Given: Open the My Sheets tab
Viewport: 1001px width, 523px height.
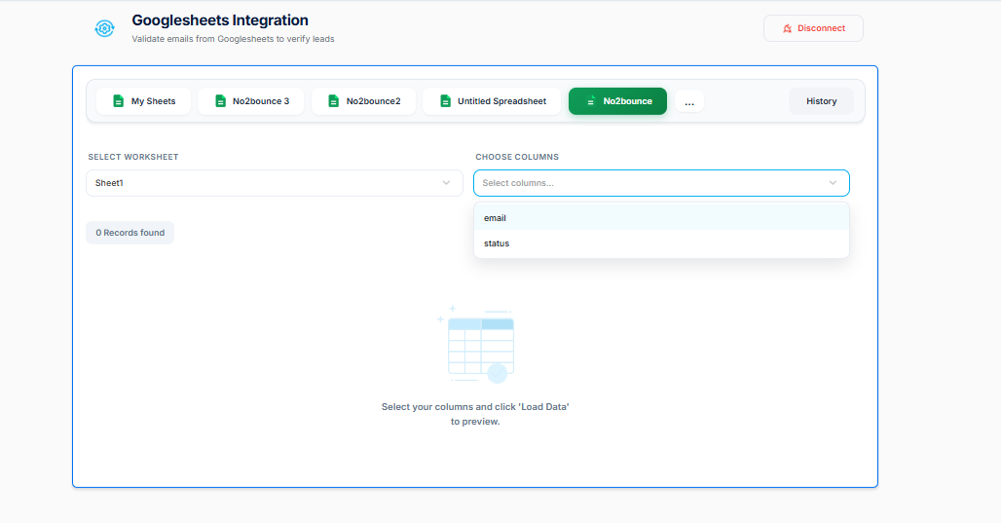Looking at the screenshot, I should click(144, 101).
